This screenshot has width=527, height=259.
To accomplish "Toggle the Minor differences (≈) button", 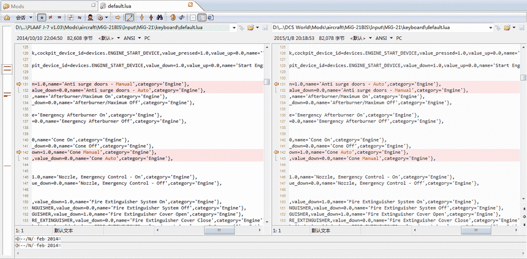I will pyautogui.click(x=80, y=17).
